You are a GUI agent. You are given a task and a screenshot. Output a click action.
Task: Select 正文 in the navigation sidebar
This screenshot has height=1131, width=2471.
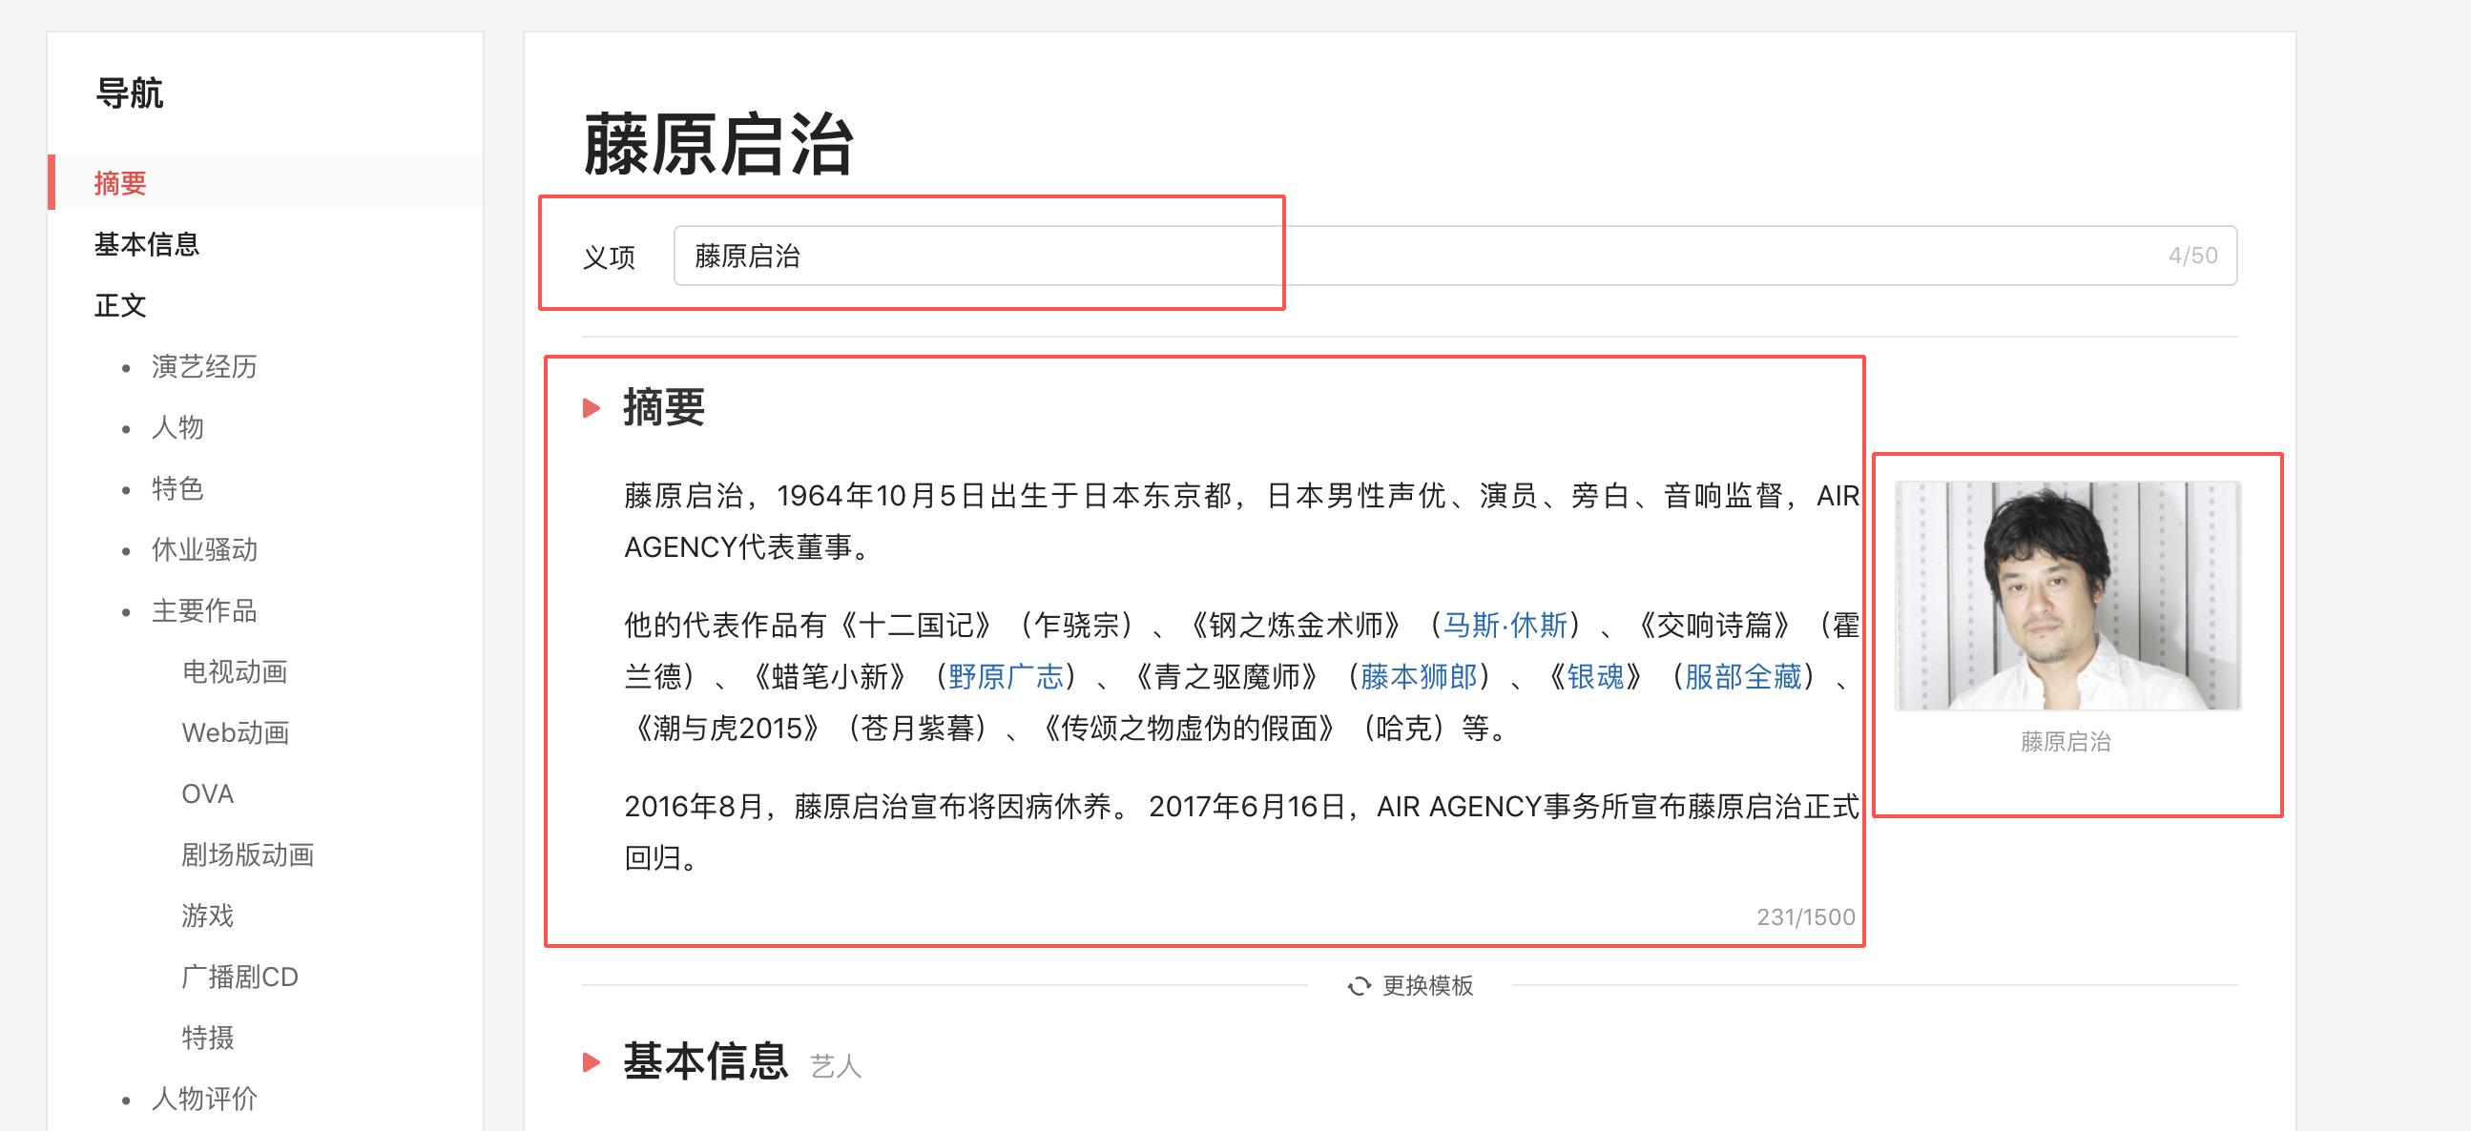pos(119,306)
